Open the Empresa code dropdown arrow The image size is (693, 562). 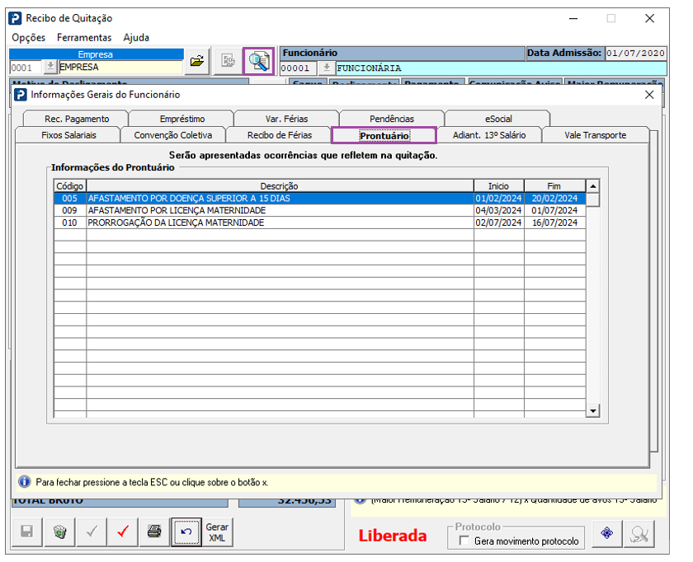click(x=50, y=67)
